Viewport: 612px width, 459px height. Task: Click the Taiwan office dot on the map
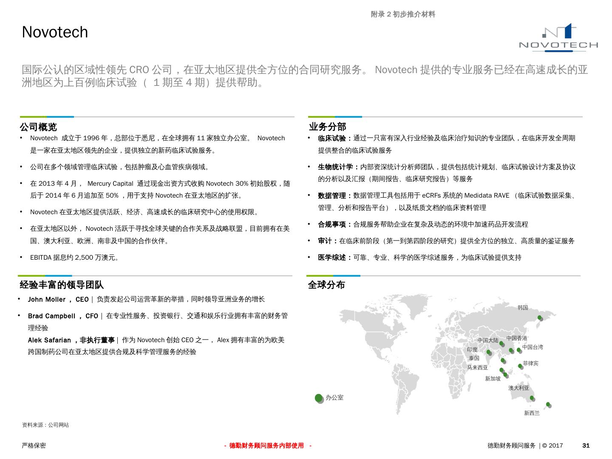[518, 350]
